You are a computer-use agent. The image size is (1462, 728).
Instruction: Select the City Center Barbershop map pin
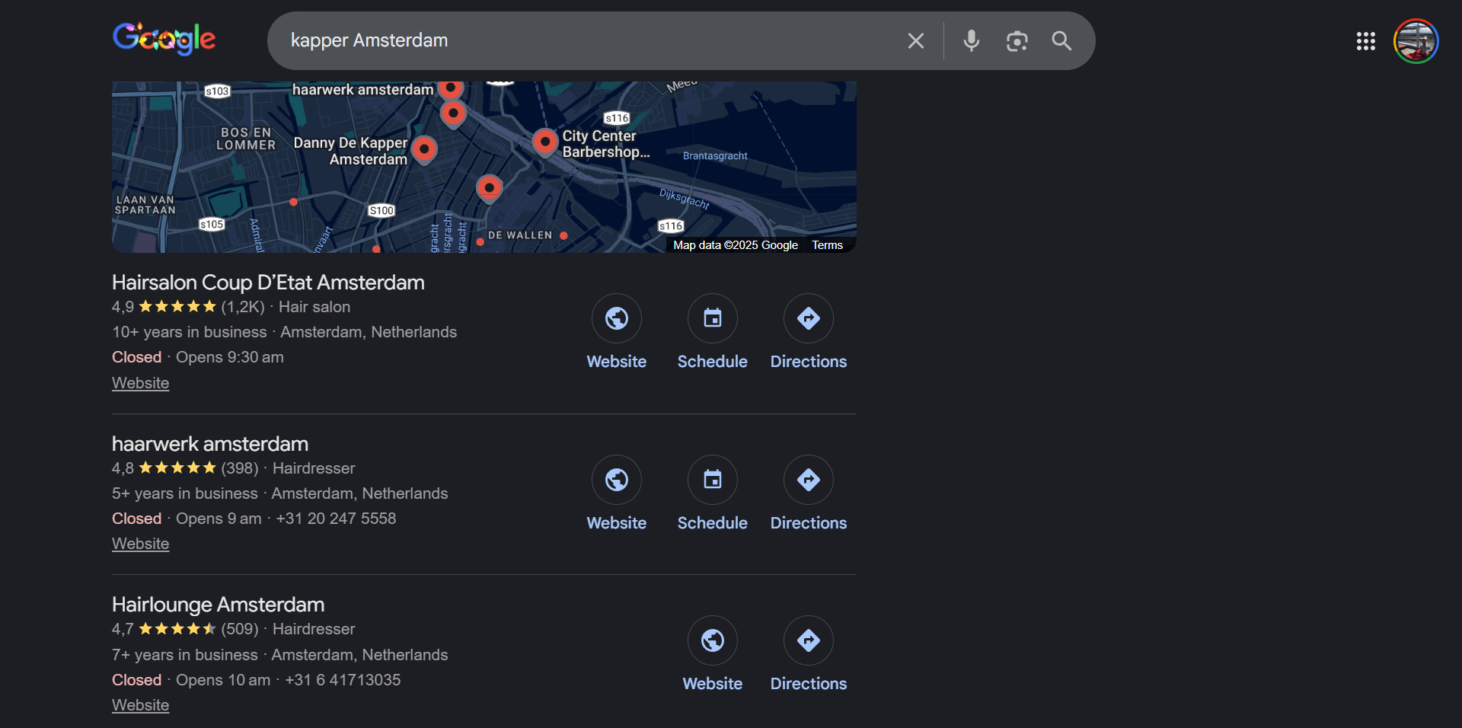tap(544, 142)
